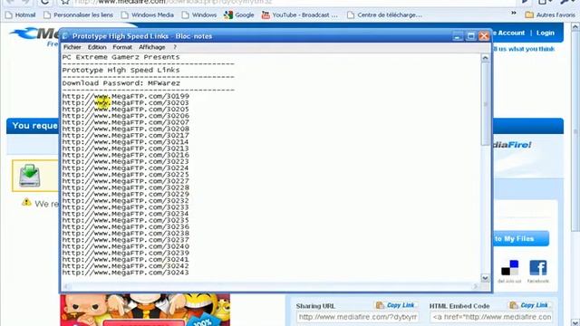Click the browser page scroll up arrow
The image size is (580, 326).
575,27
